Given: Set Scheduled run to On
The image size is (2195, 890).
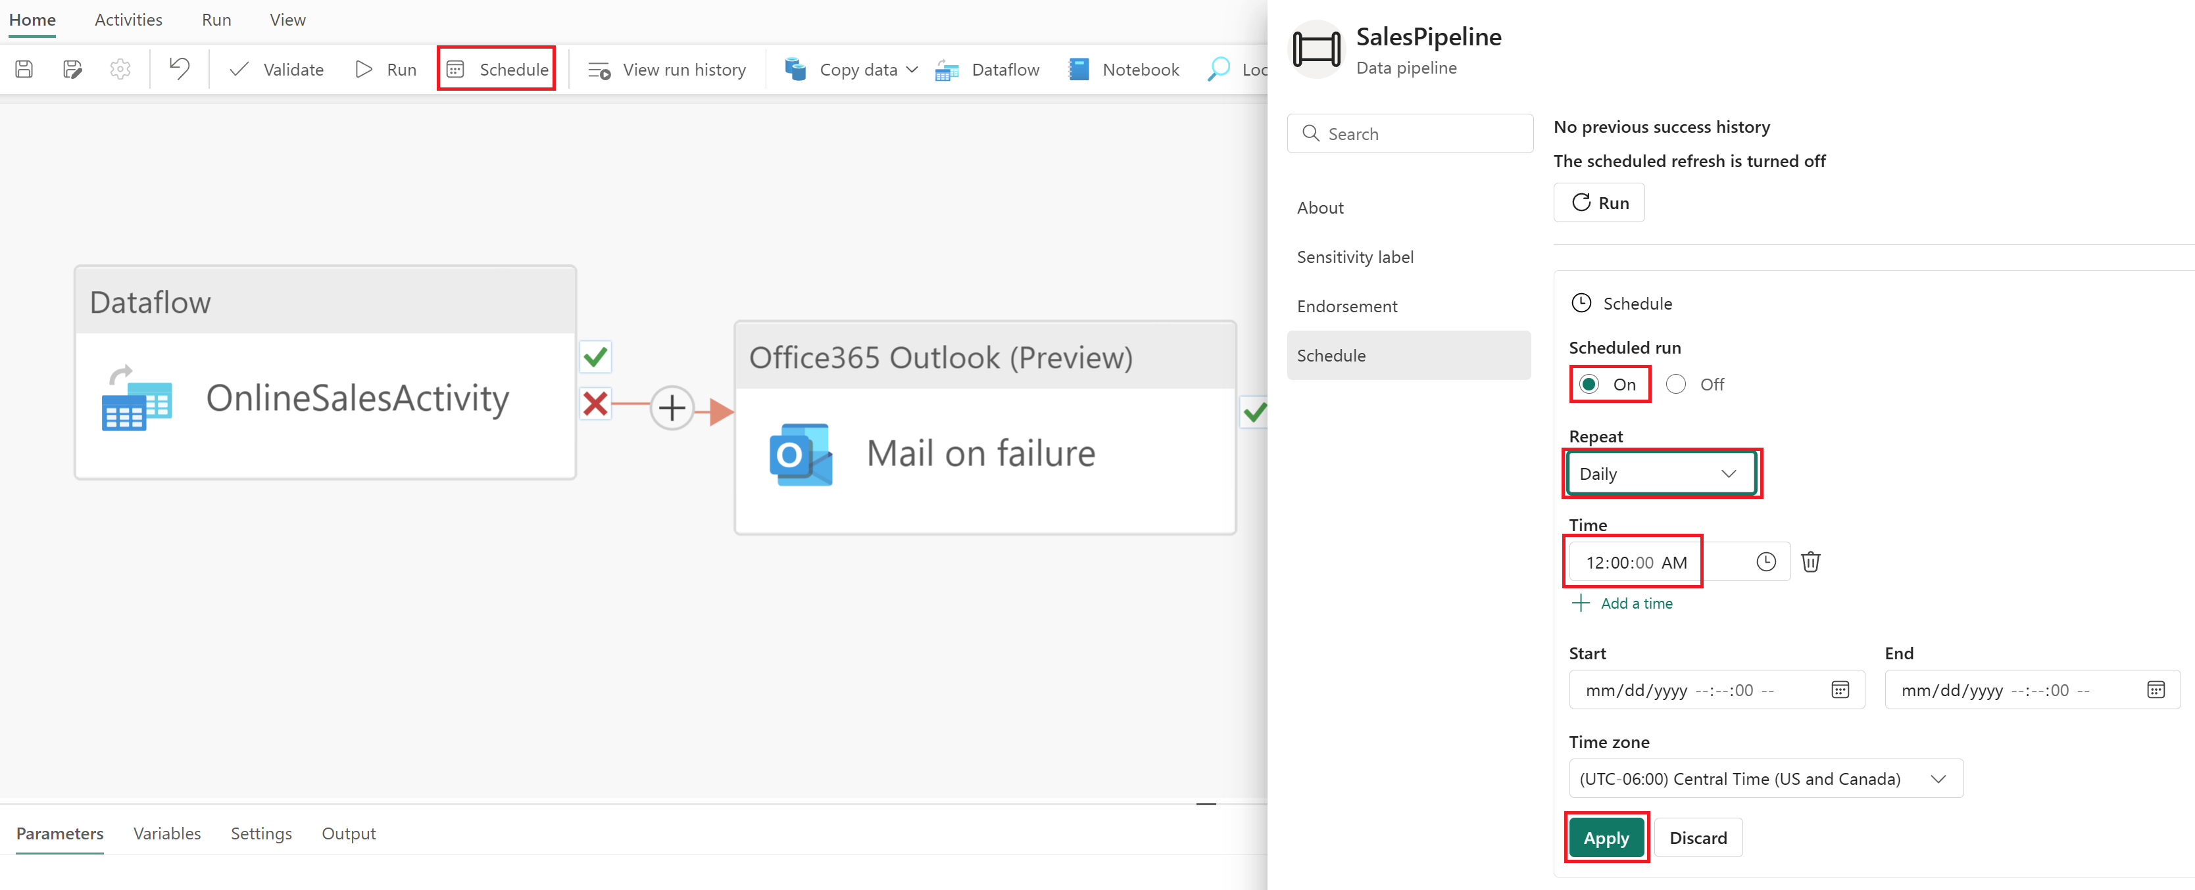Looking at the screenshot, I should click(1589, 384).
